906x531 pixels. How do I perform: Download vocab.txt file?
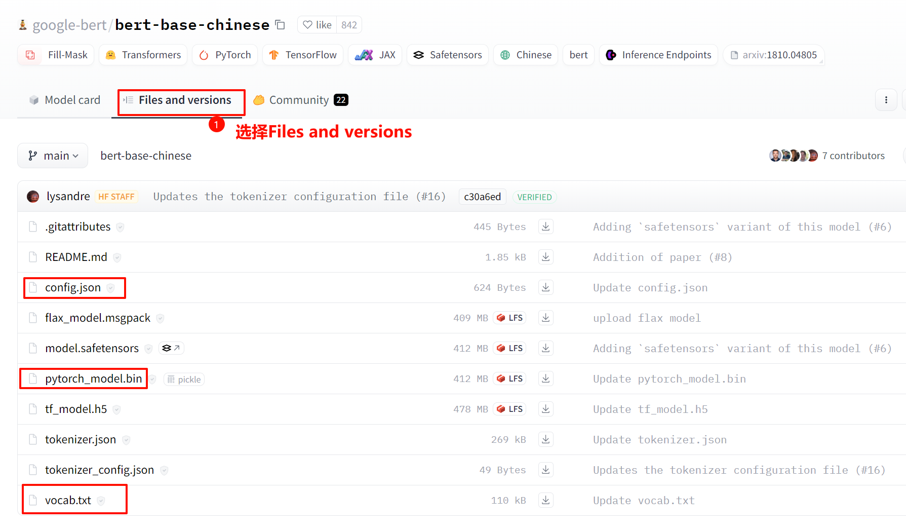click(x=546, y=500)
